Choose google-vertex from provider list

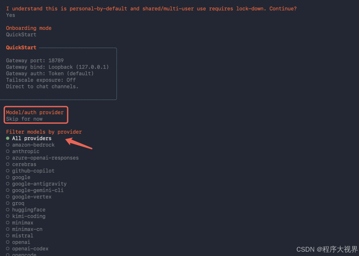32,197
